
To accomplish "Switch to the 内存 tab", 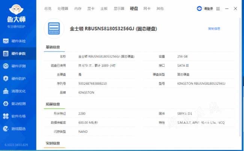I will pyautogui.click(x=78, y=9).
